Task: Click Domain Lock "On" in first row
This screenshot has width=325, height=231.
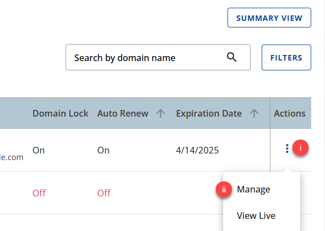Action: coord(39,150)
